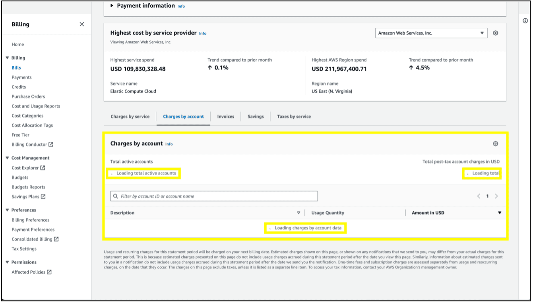Click the USD 109,830,328.48 highest service spend
This screenshot has width=533, height=303.
[x=138, y=69]
